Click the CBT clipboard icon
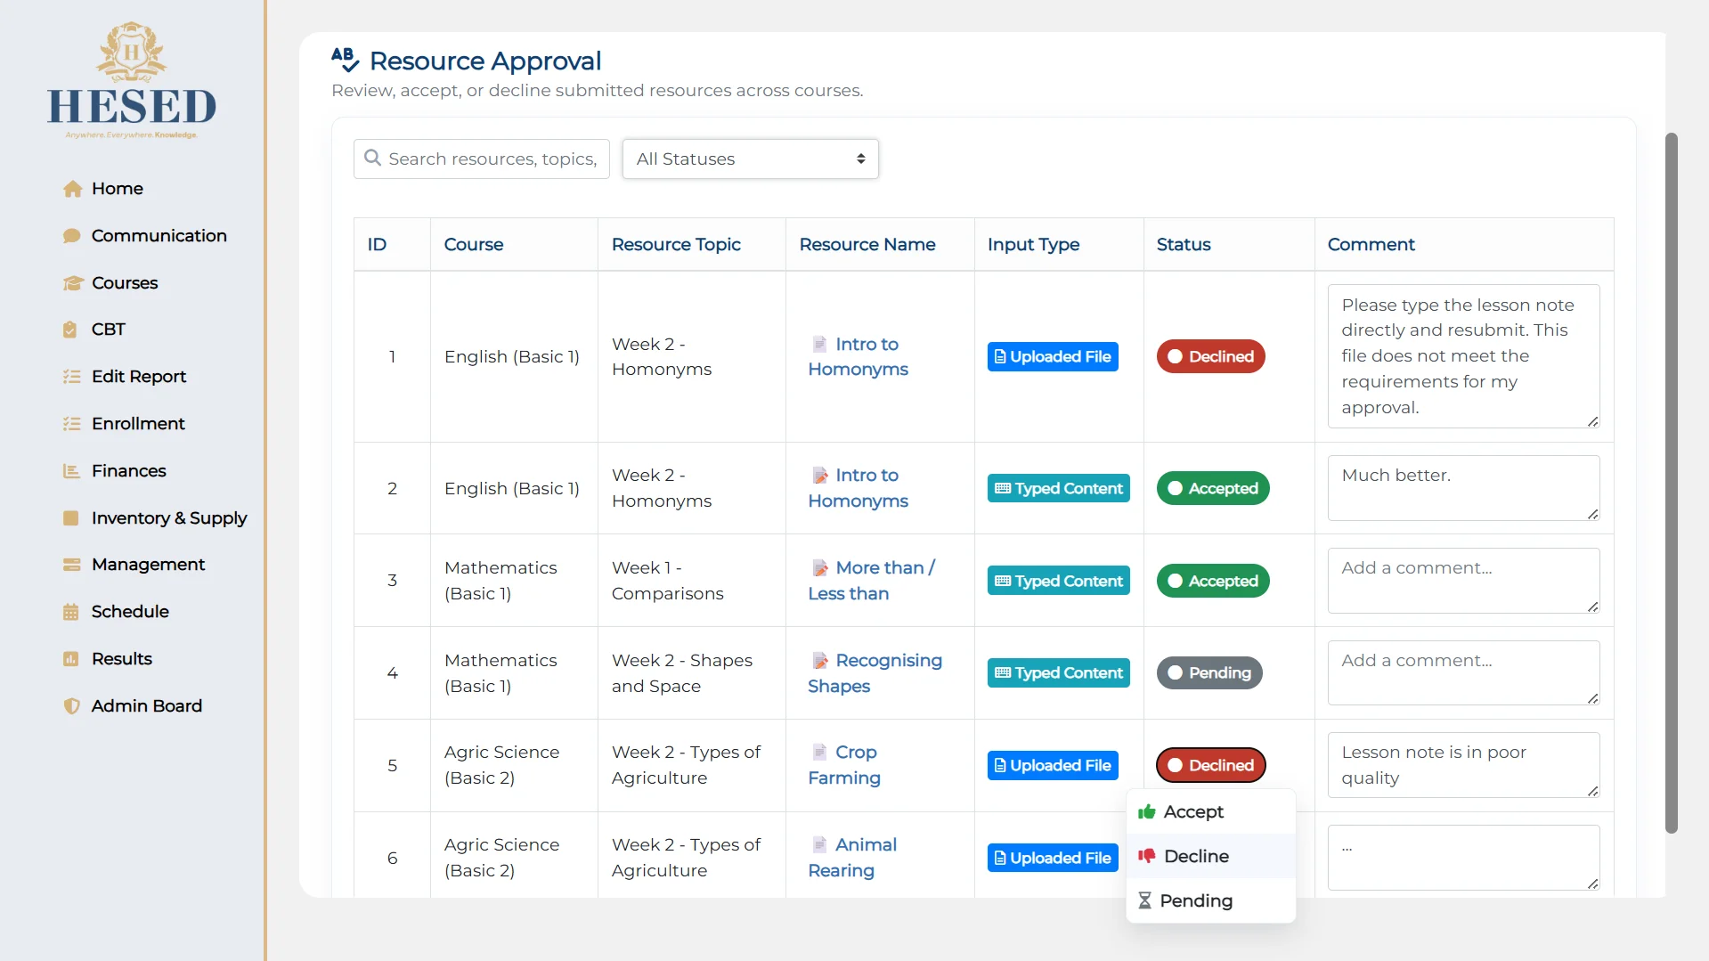The height and width of the screenshot is (961, 1709). pos(70,330)
